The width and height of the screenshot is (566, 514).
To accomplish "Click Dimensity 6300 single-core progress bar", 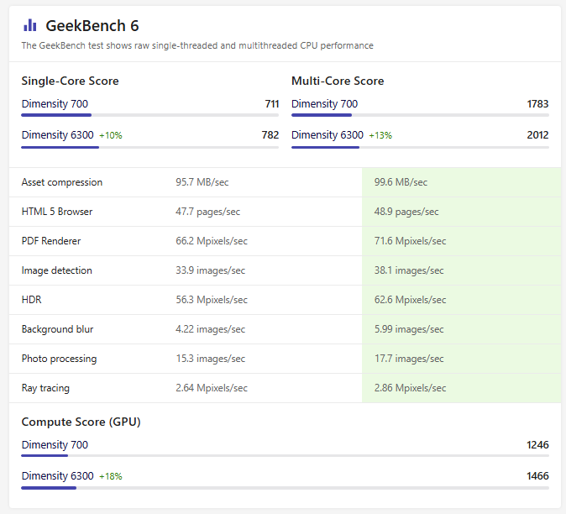I will tap(149, 147).
